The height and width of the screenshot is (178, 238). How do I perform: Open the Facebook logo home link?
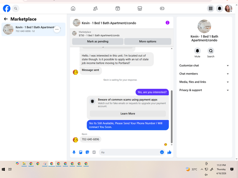click(x=7, y=9)
